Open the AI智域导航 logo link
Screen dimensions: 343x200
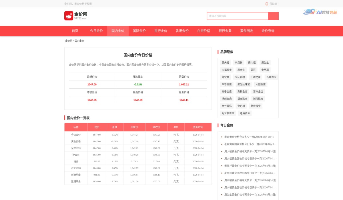[x=320, y=12]
